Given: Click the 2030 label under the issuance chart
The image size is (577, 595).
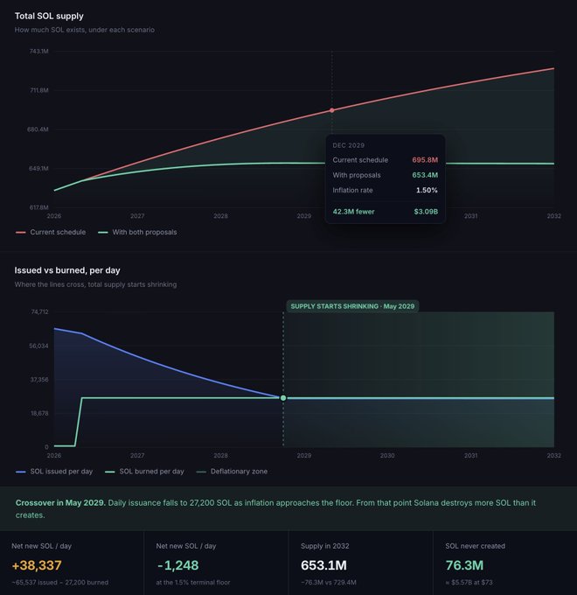Looking at the screenshot, I should tap(387, 455).
